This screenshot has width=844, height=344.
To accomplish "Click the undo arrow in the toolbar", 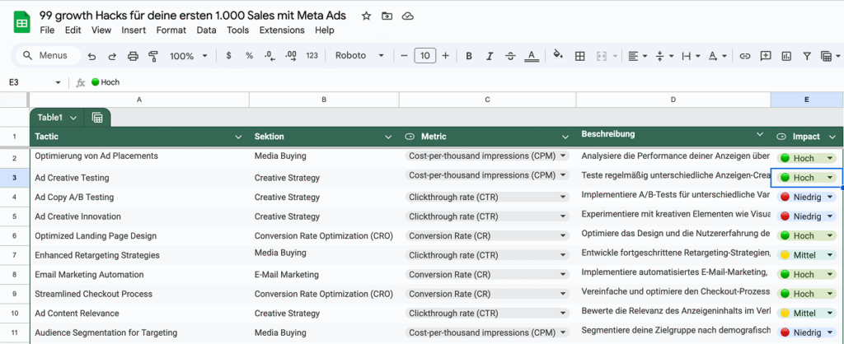I will [x=91, y=56].
